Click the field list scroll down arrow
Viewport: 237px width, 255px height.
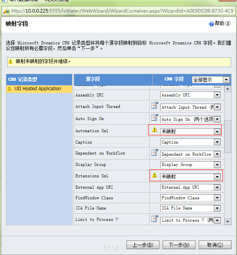(228, 221)
